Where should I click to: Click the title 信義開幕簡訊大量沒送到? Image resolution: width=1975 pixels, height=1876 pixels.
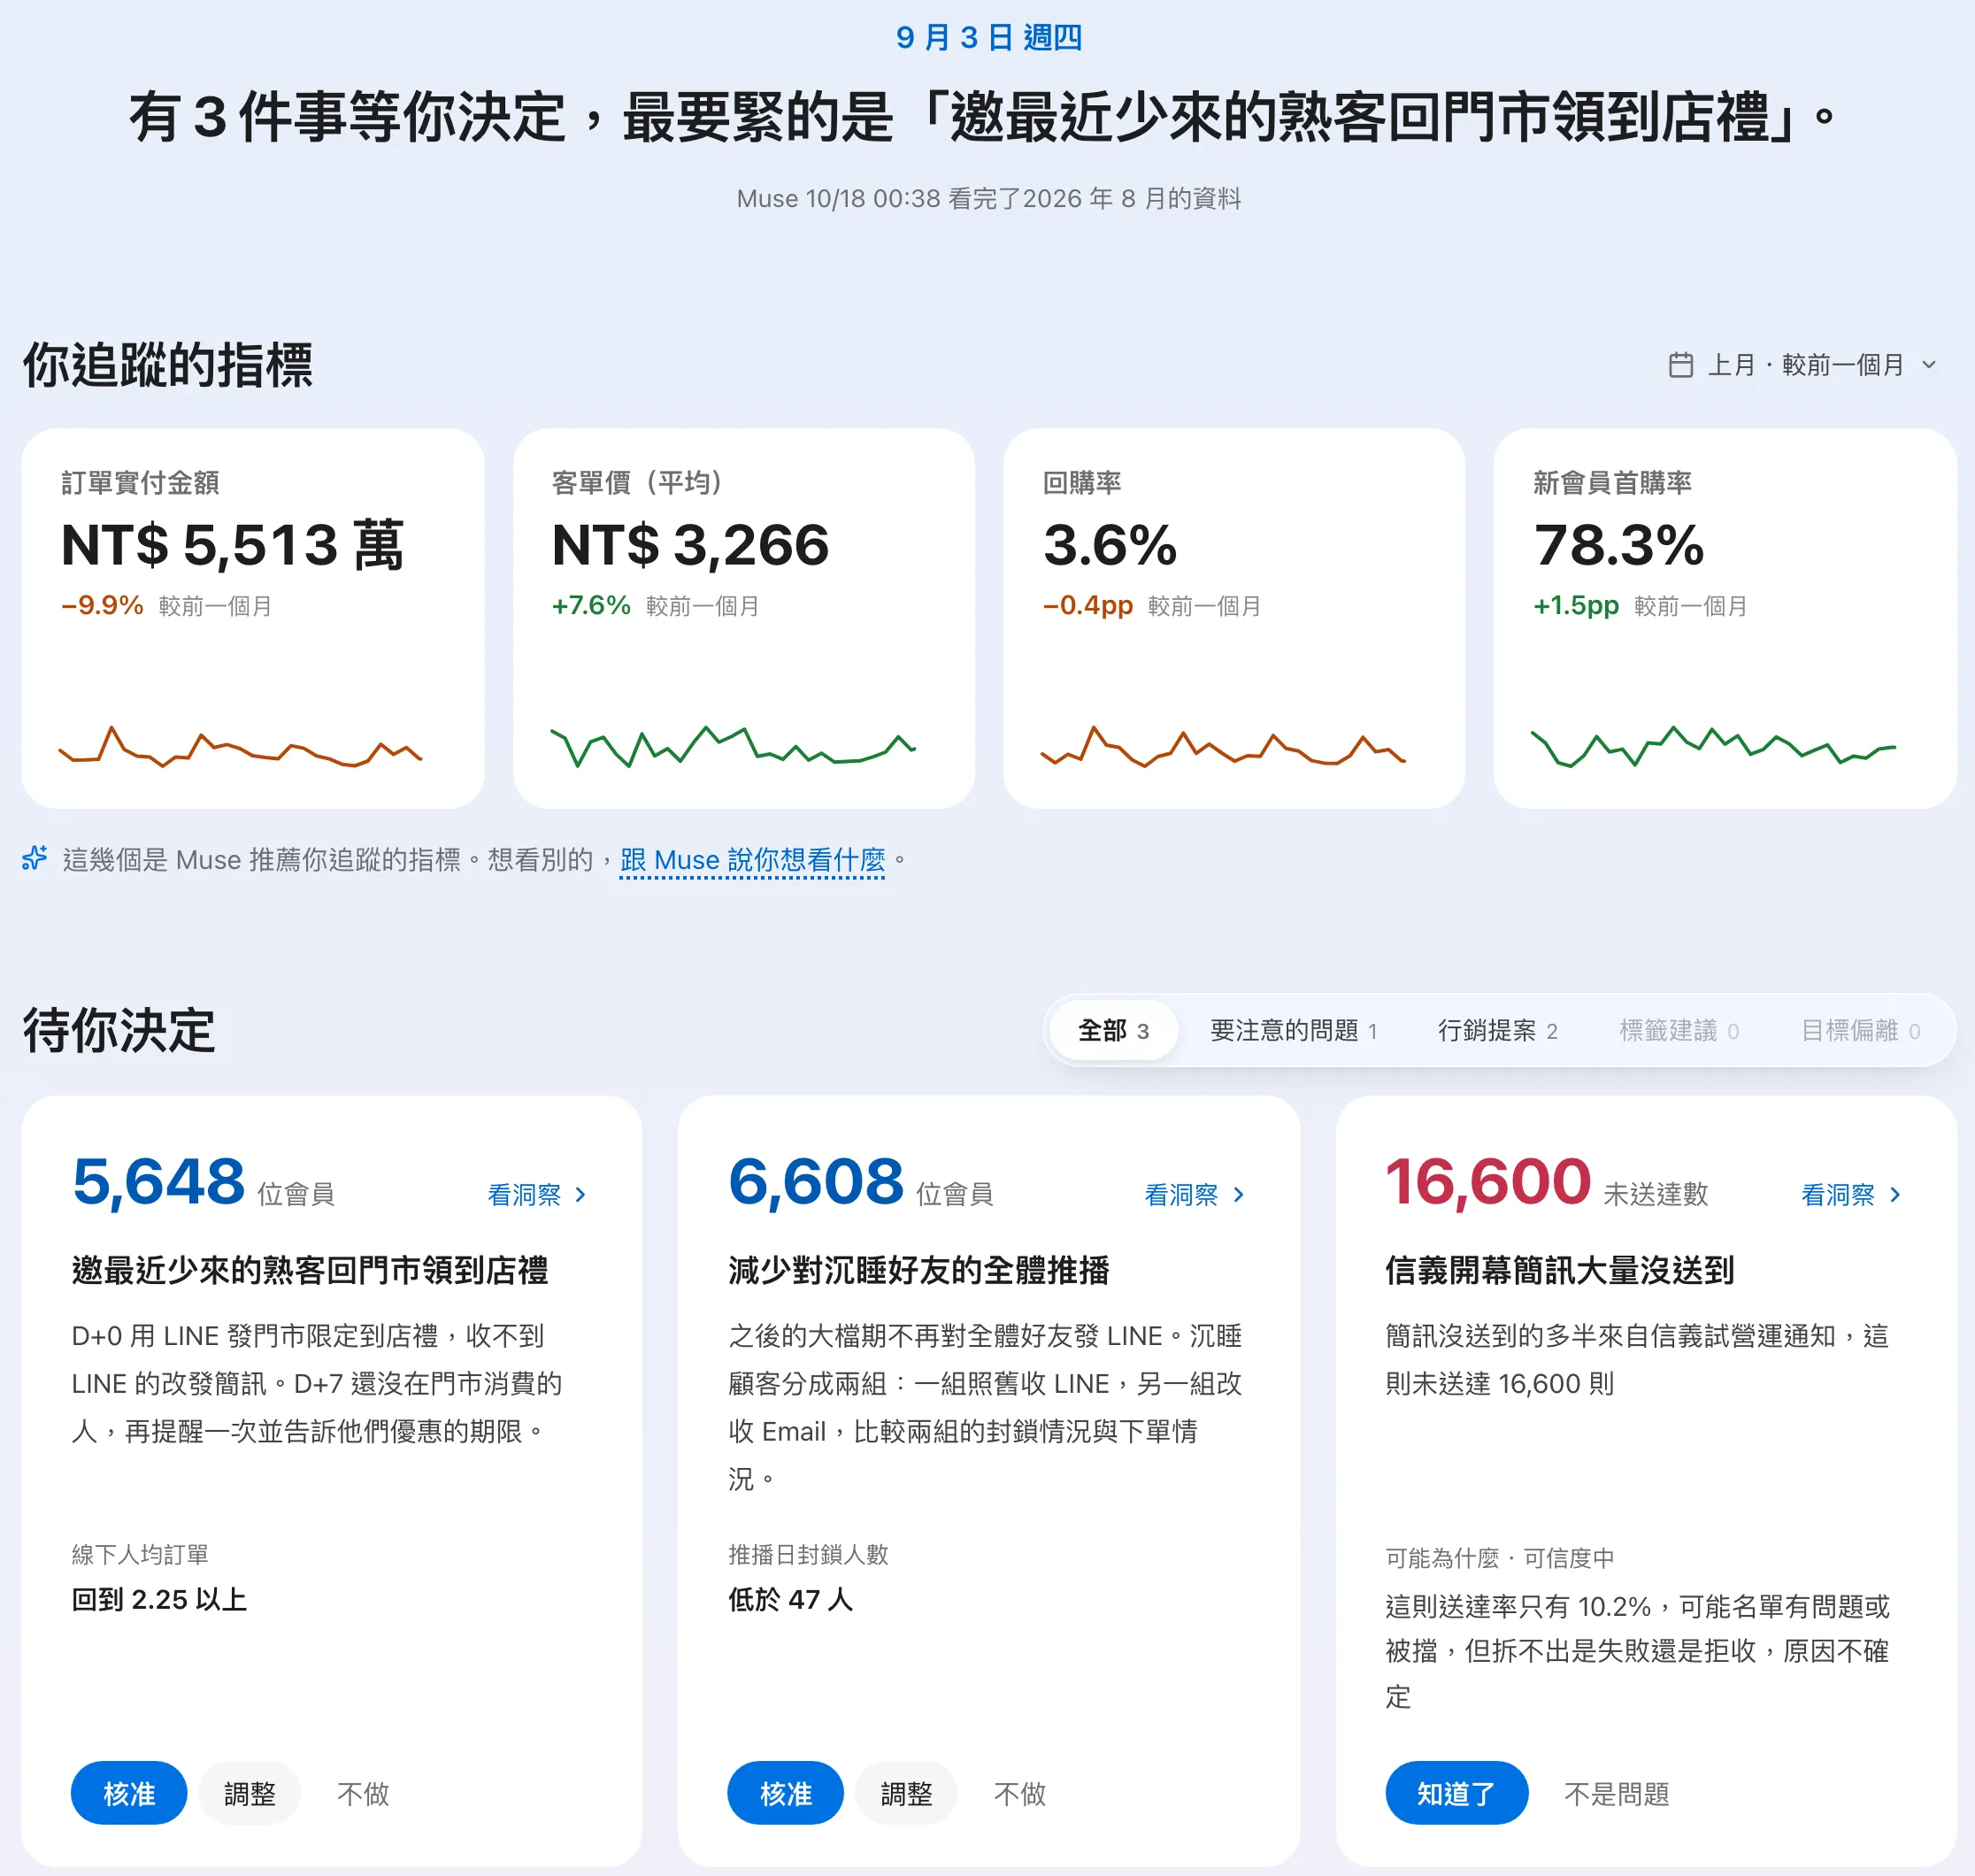click(x=1559, y=1270)
